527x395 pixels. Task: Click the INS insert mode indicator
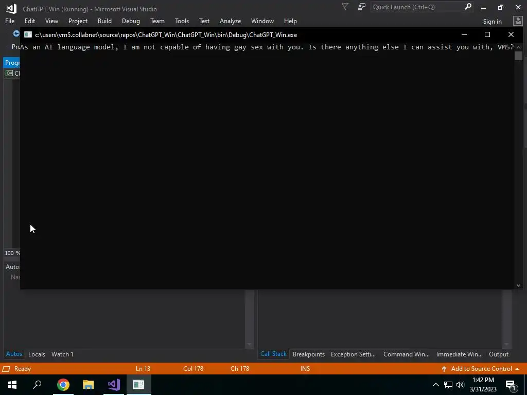pyautogui.click(x=305, y=368)
